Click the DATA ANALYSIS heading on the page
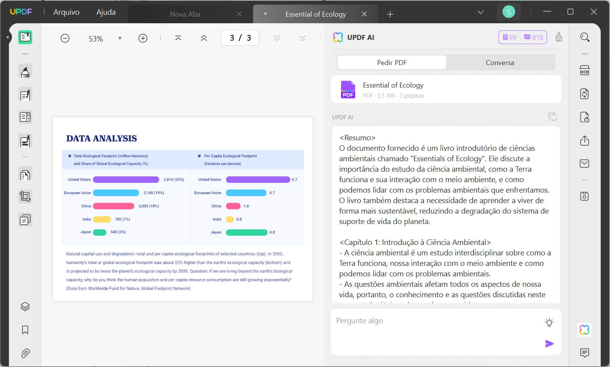 click(102, 138)
